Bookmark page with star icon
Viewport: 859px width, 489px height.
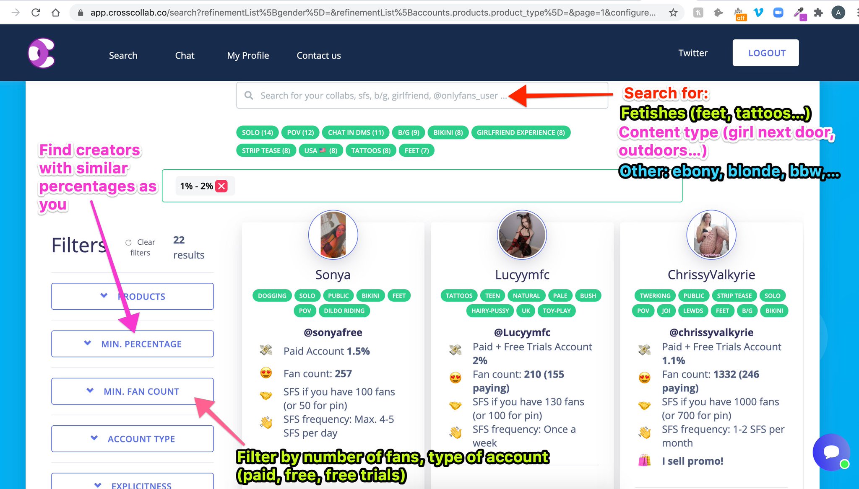pyautogui.click(x=673, y=13)
